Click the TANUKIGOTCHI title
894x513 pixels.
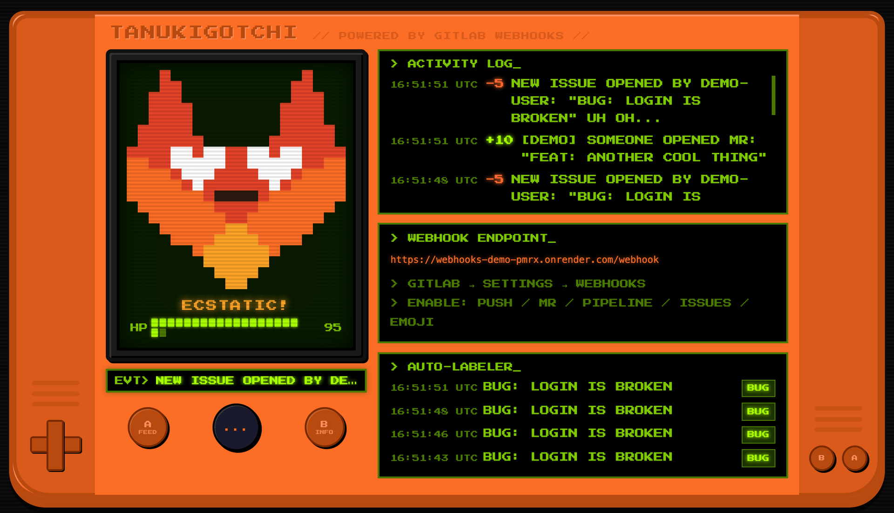coord(204,32)
